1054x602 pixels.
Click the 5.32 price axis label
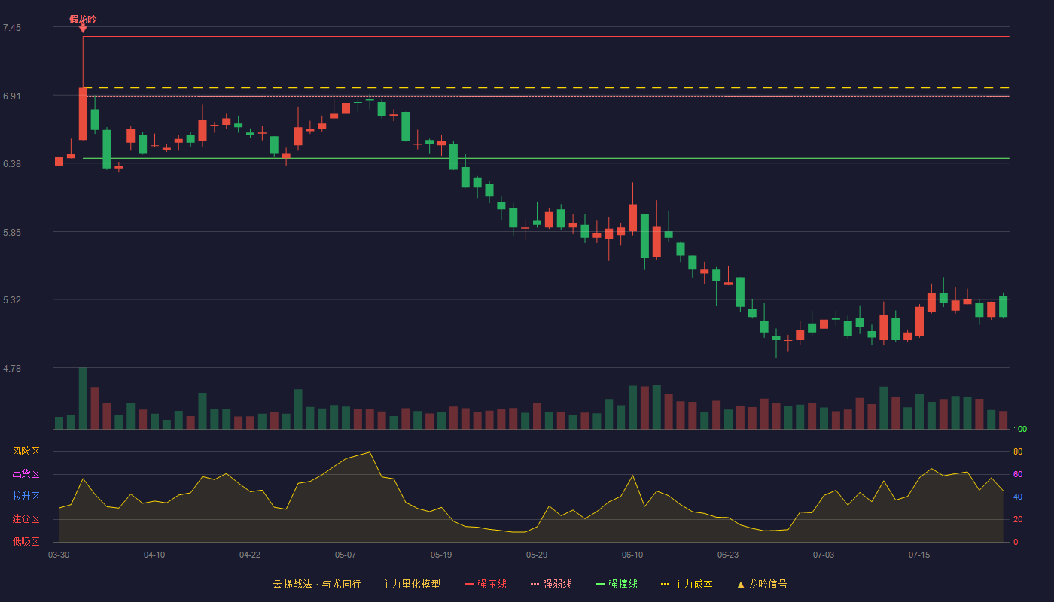[11, 299]
